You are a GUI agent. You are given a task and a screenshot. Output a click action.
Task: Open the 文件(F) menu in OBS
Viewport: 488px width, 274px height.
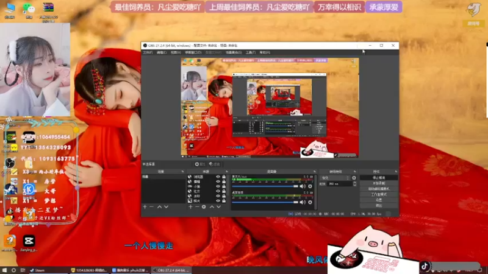click(148, 52)
